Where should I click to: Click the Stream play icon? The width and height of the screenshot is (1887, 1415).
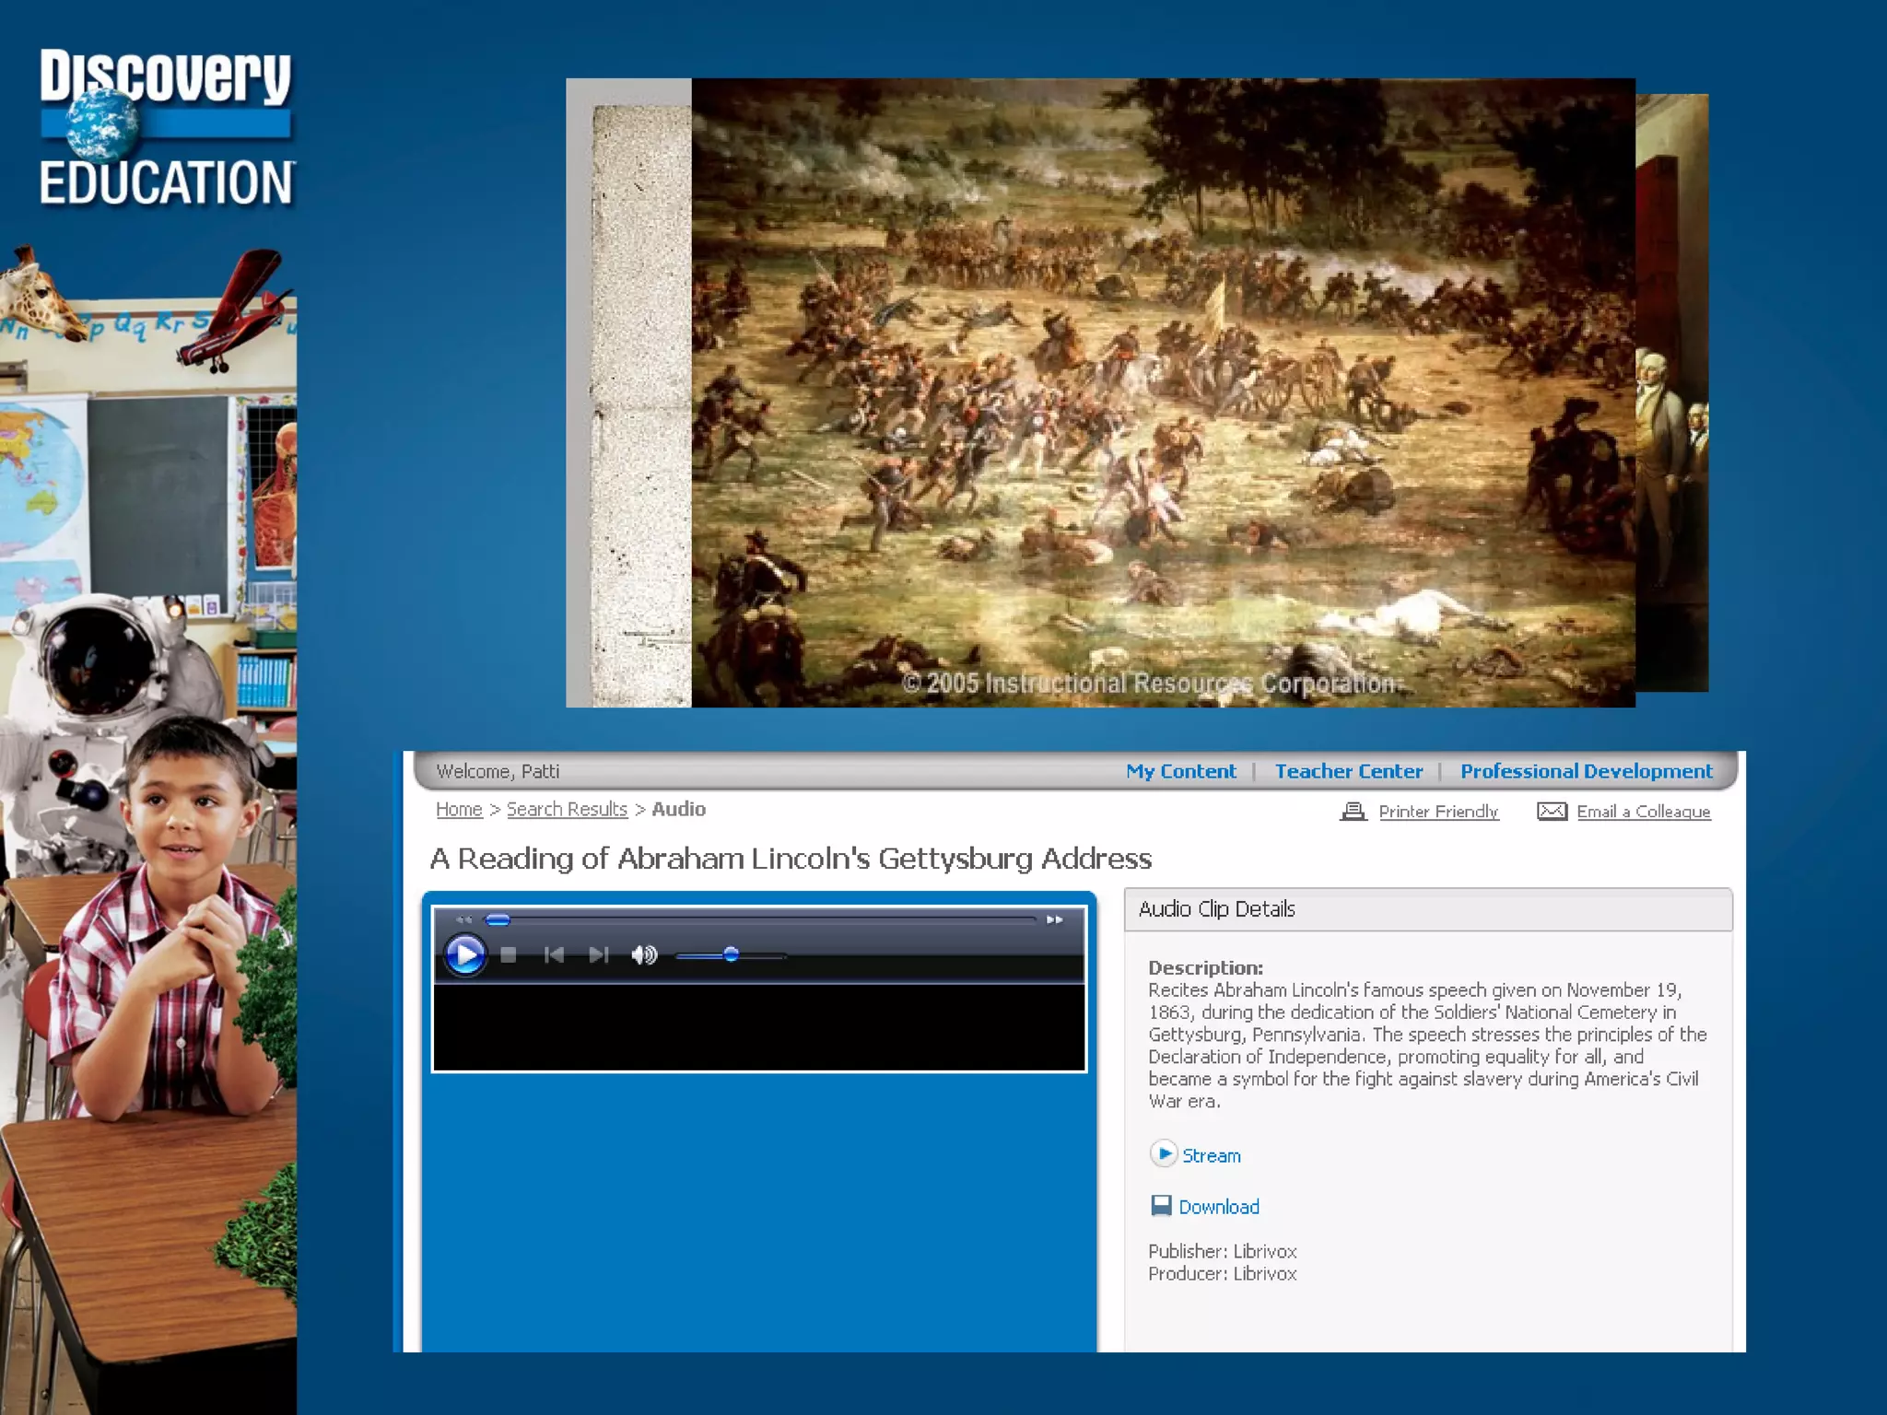(x=1163, y=1153)
